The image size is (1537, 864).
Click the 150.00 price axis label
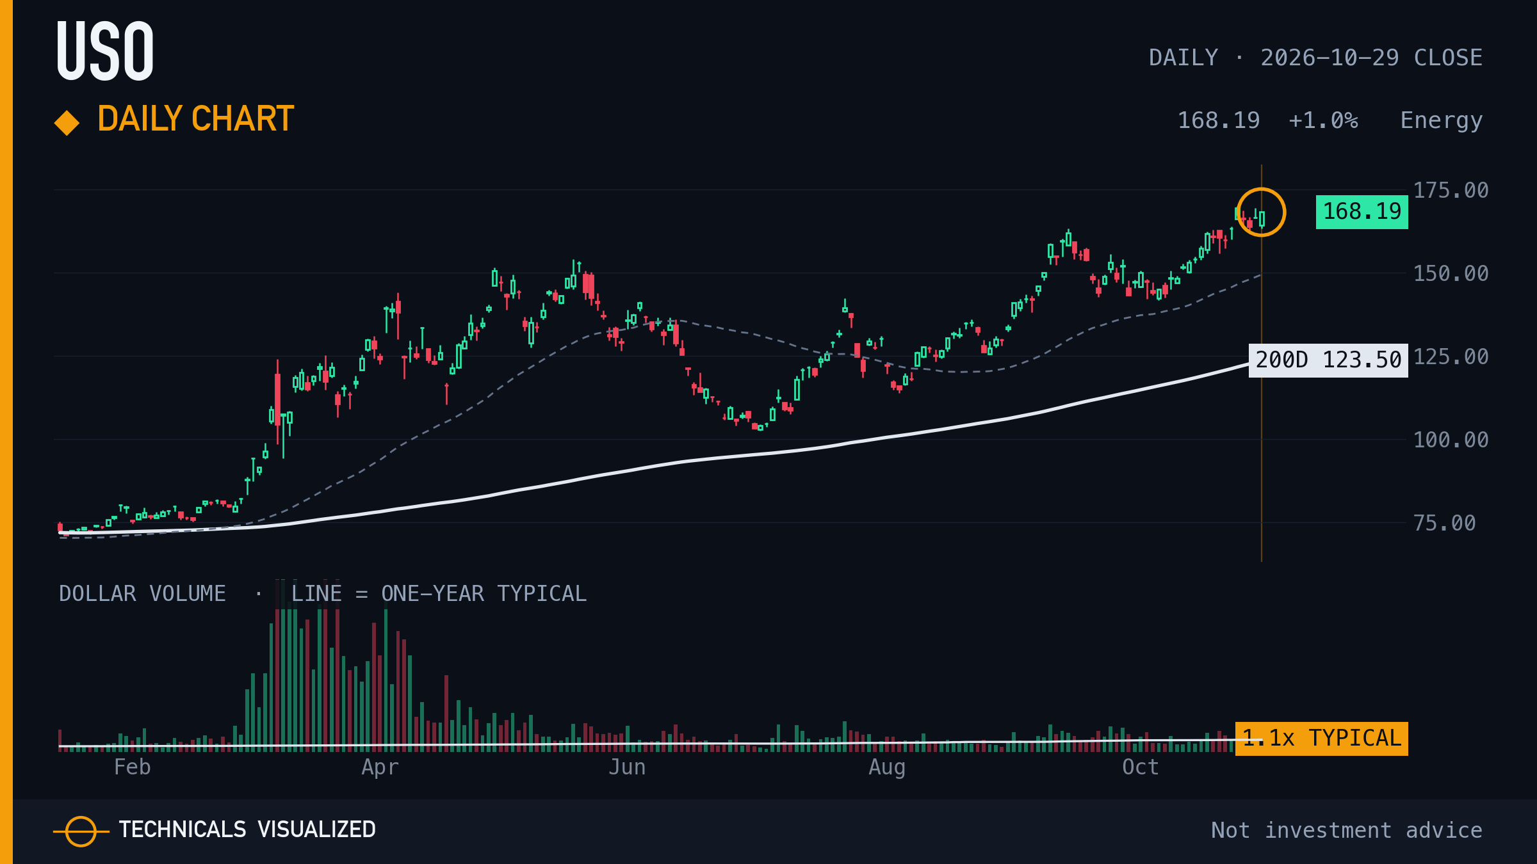click(x=1451, y=274)
